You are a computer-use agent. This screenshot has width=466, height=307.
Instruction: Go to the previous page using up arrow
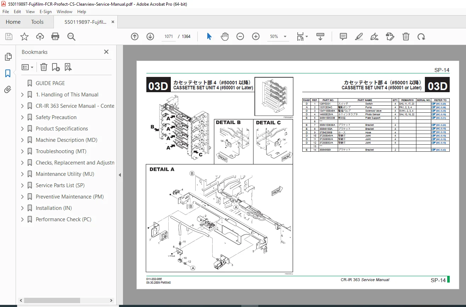(x=135, y=37)
